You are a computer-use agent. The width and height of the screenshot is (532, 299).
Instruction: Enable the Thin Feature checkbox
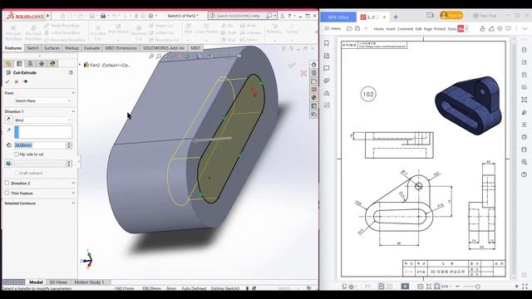point(7,193)
